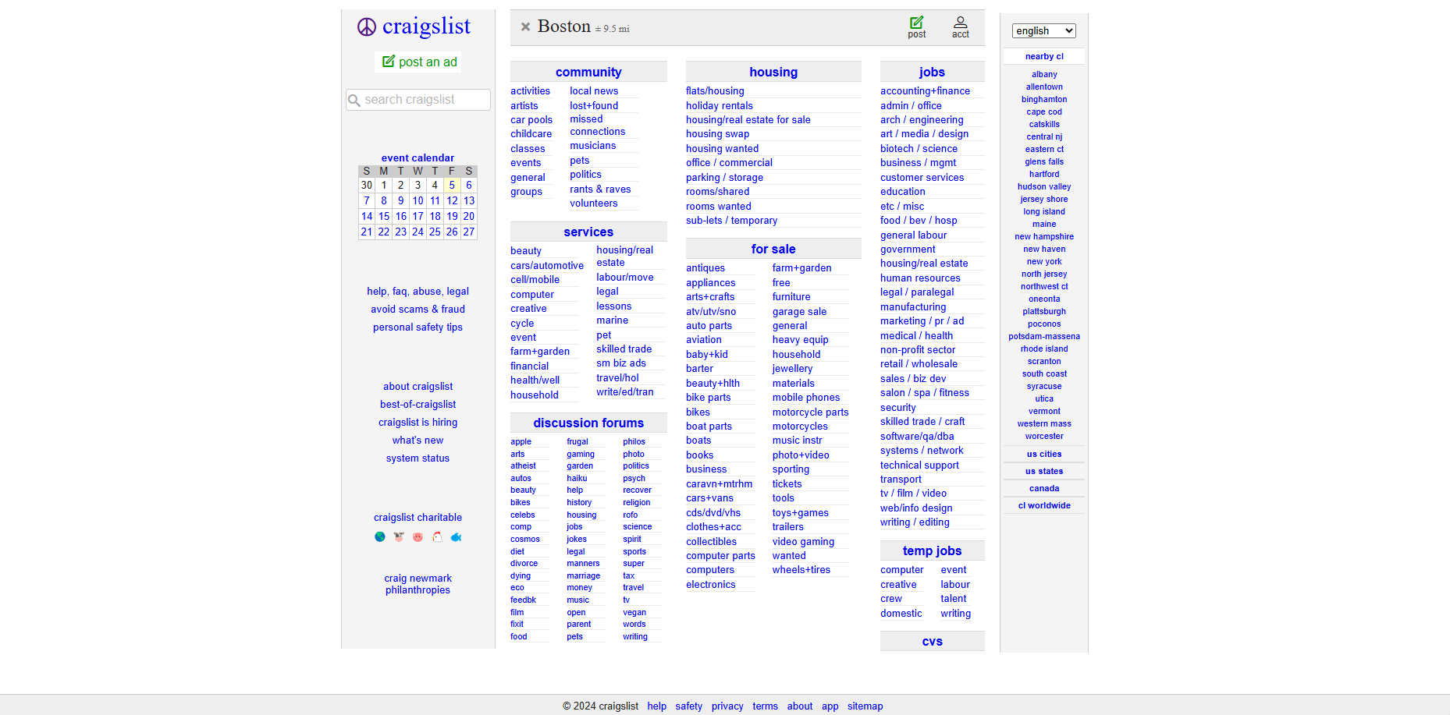Expand the us cities section
The width and height of the screenshot is (1450, 715).
1043,454
